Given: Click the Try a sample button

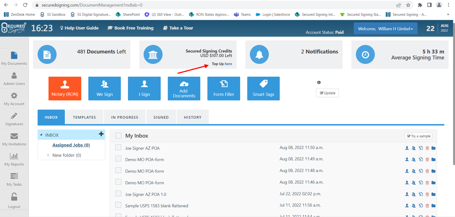Looking at the screenshot, I should [418, 136].
